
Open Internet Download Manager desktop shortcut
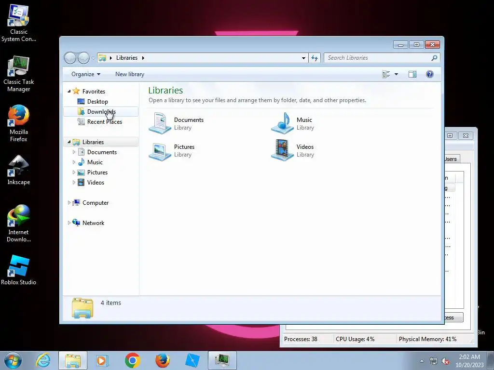click(x=19, y=224)
